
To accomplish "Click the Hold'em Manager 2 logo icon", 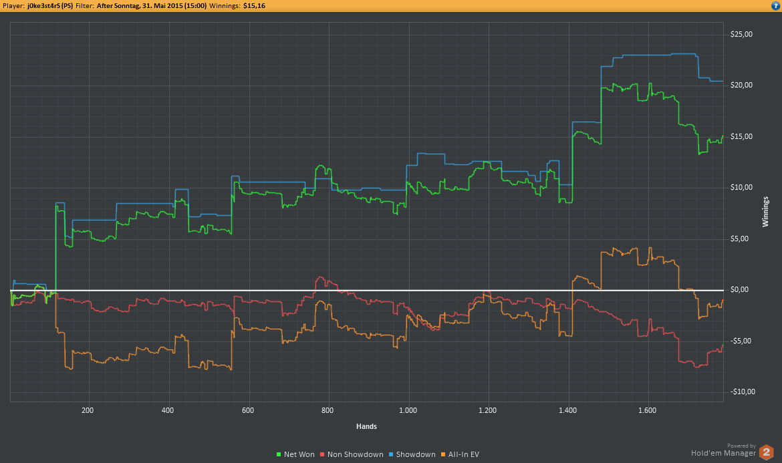I will click(766, 452).
